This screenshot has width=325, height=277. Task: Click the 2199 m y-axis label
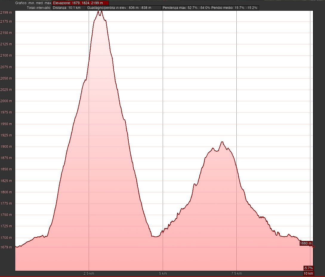click(x=6, y=13)
